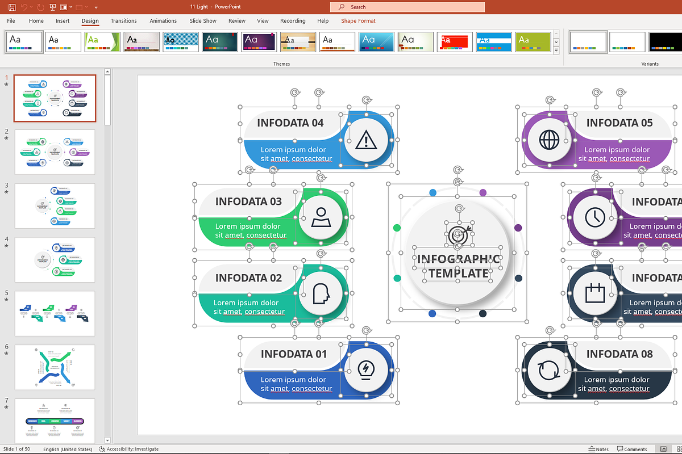Undo the last action in Quick Access
This screenshot has width=682, height=454.
(24, 7)
